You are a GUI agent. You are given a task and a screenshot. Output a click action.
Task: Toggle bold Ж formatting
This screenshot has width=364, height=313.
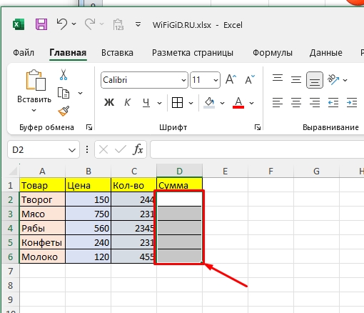click(109, 103)
